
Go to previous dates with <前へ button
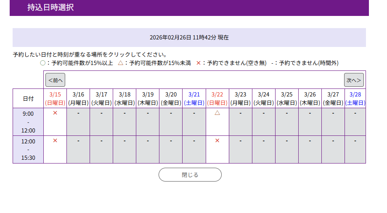pos(55,80)
